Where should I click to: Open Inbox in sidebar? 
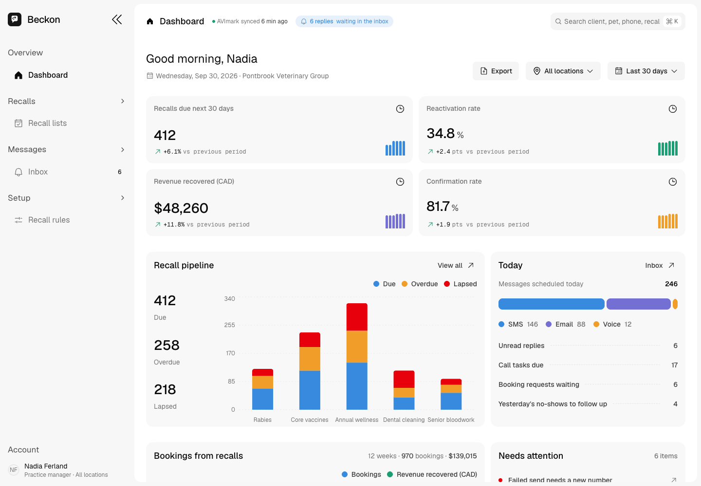click(67, 172)
